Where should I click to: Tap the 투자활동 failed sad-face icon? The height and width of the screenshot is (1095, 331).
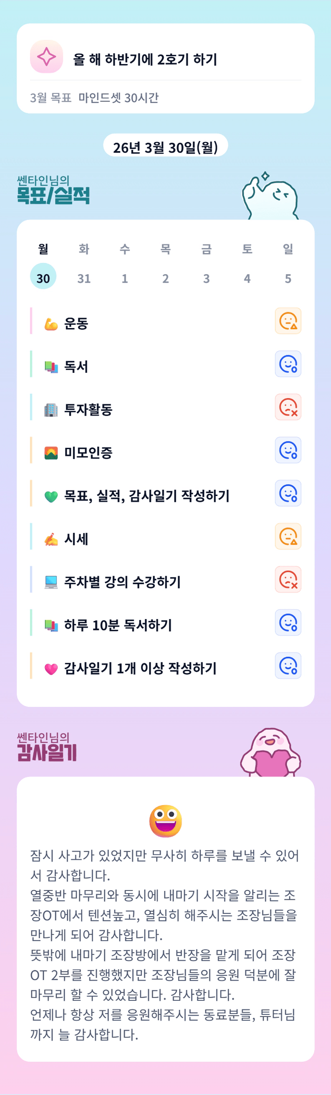tap(288, 407)
